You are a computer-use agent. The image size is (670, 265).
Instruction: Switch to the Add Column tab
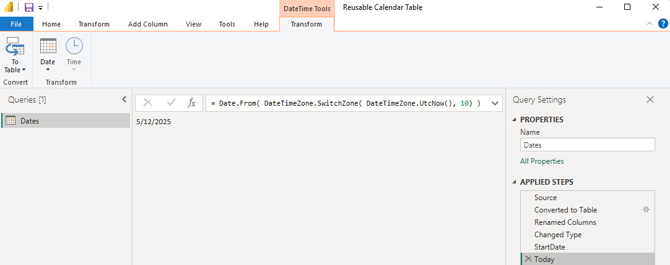coord(147,24)
